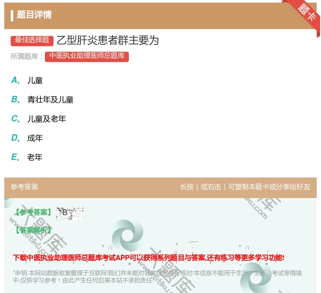Click the 【参考答案】 green label
The image size is (321, 293).
click(x=33, y=212)
